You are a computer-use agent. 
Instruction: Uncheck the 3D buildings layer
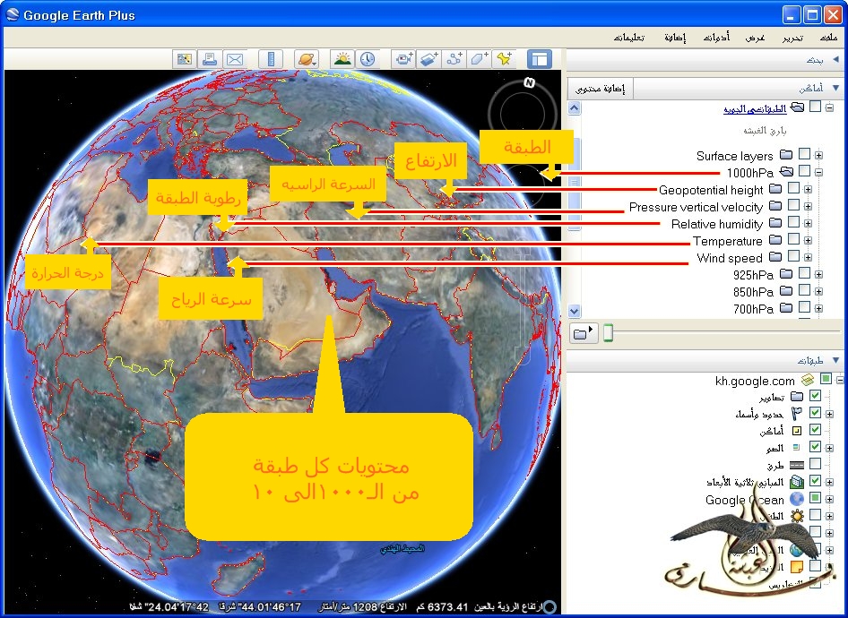click(x=815, y=481)
